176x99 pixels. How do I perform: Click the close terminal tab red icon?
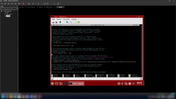tap(56, 22)
